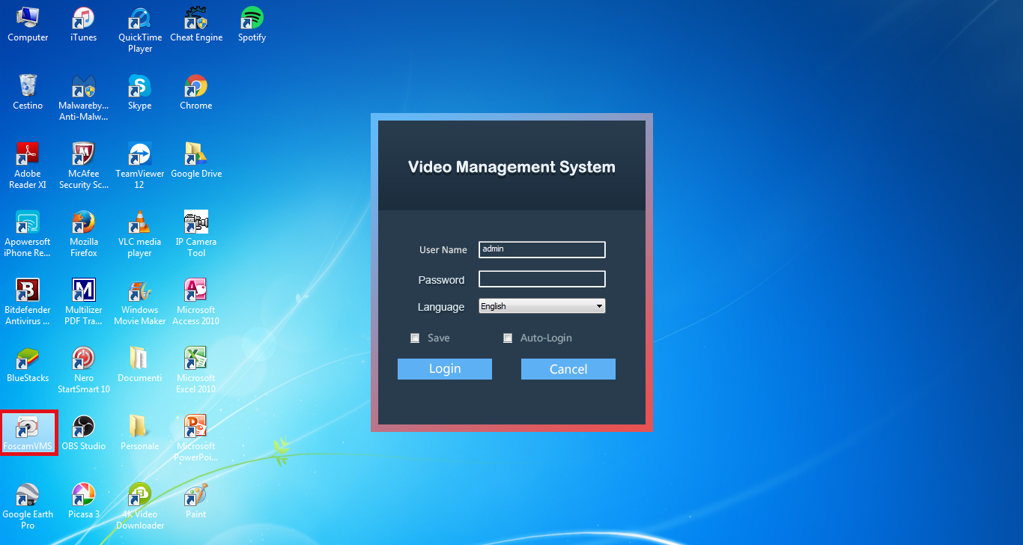Image resolution: width=1023 pixels, height=545 pixels.
Task: Select the Personale folder
Action: click(140, 433)
